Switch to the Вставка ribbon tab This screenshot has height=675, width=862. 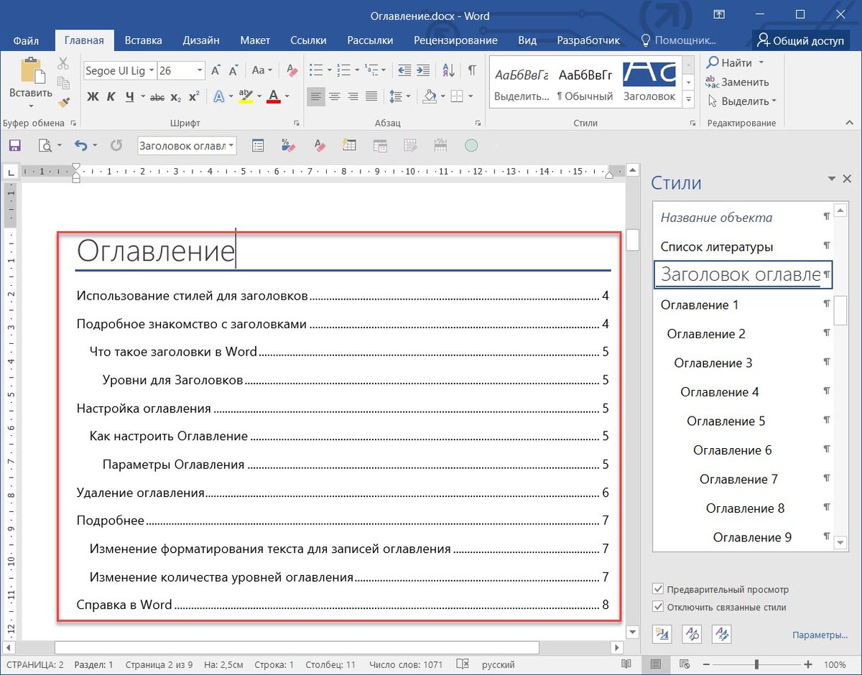tap(143, 40)
